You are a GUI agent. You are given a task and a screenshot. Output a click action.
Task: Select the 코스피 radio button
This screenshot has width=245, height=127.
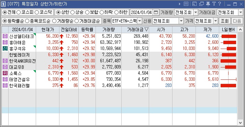tap(19, 12)
